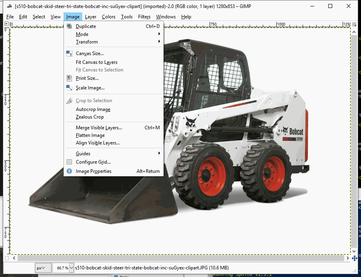361x277 pixels.
Task: Click scroll down arrow on vertical scrollbar
Action: [354, 251]
